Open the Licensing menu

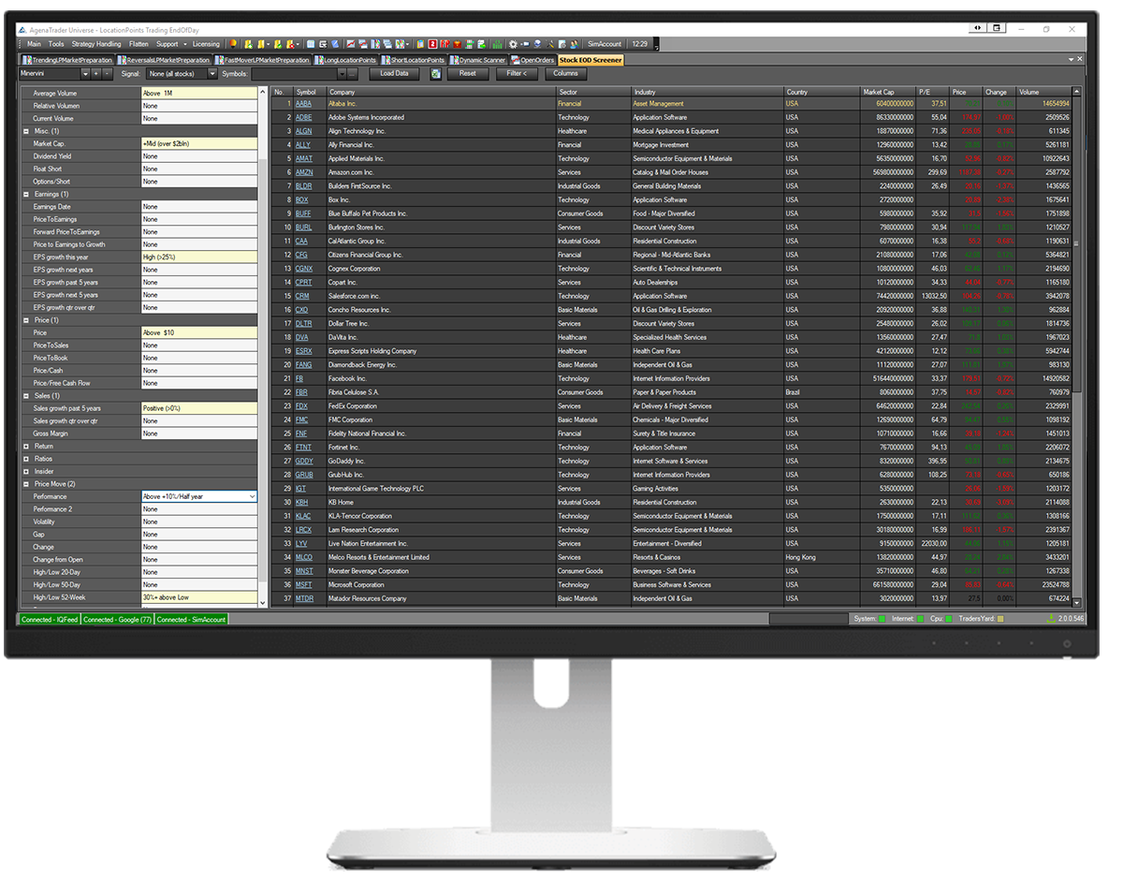tap(206, 44)
